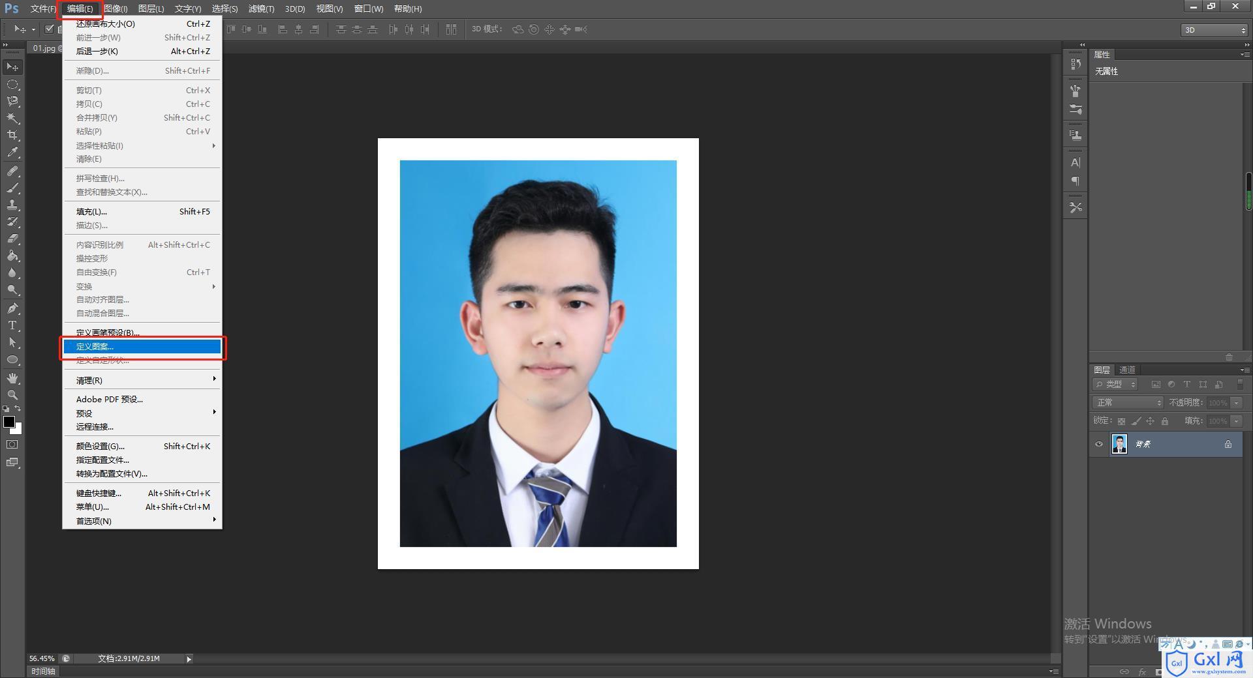This screenshot has width=1253, height=678.
Task: Select the Blur tool
Action: coord(12,273)
